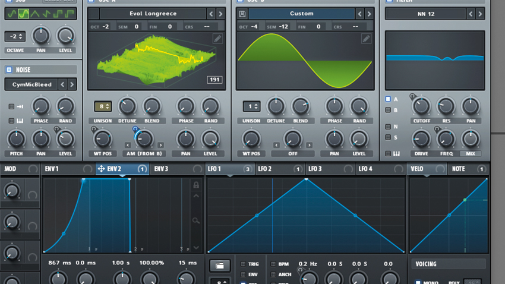Switch to the LFO 2 tab

tap(280, 169)
